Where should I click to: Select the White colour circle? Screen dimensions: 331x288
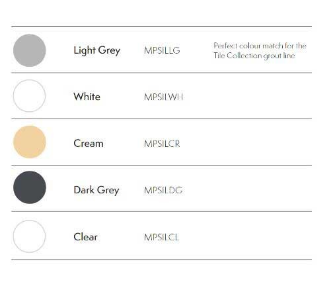30,96
